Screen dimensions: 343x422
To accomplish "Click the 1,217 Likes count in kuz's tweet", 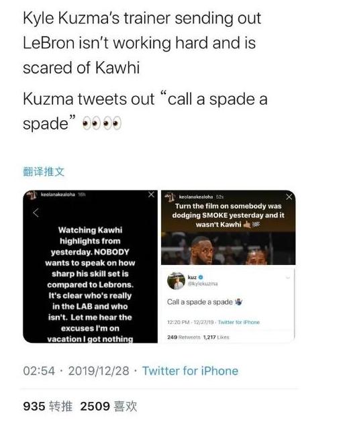I will pyautogui.click(x=216, y=337).
